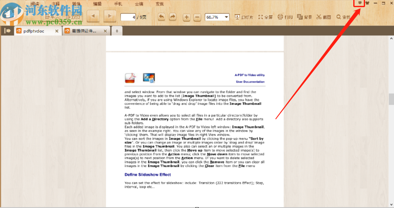Click the redo/forward view arrow

coord(173,17)
